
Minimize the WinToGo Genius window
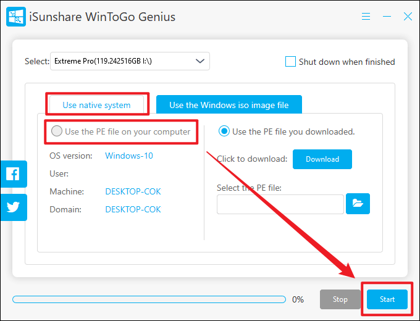pos(387,17)
